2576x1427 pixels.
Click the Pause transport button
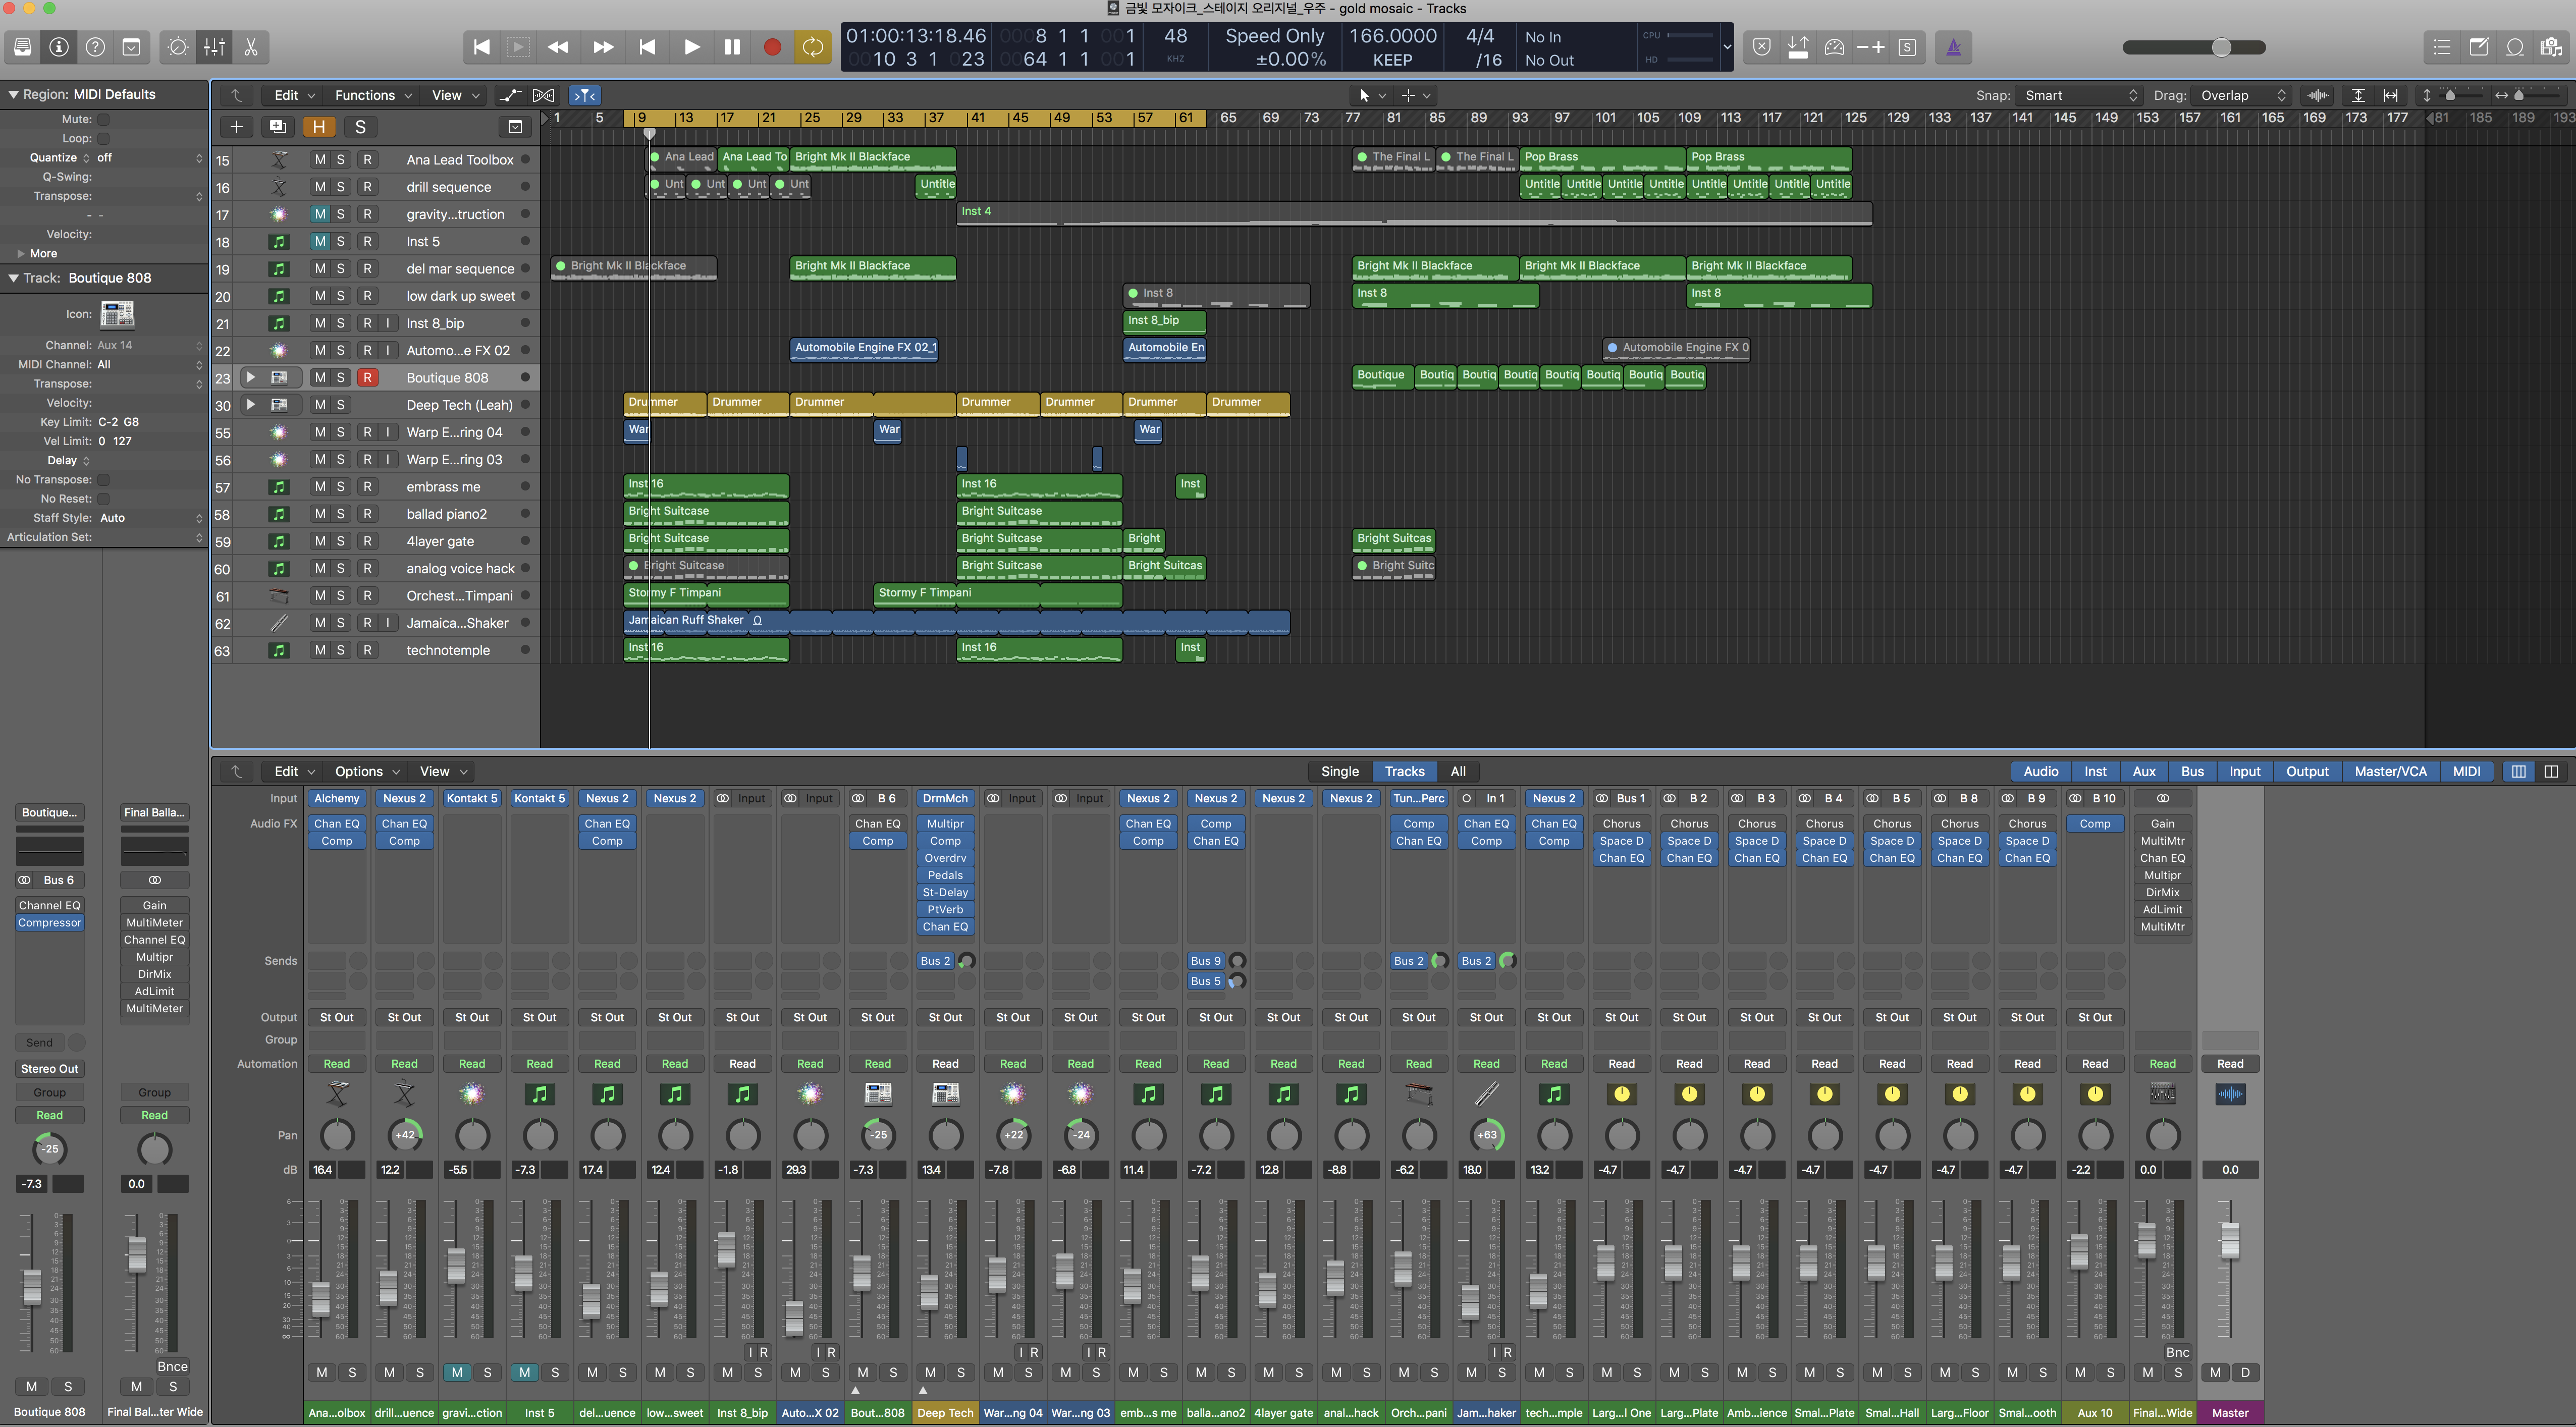[x=732, y=47]
